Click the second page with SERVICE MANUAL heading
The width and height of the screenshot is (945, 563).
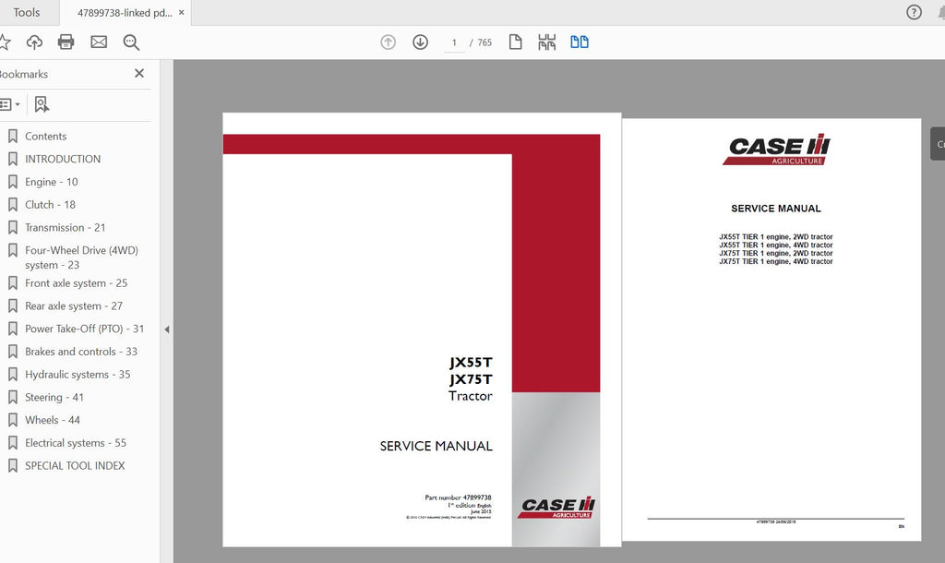[x=772, y=329]
